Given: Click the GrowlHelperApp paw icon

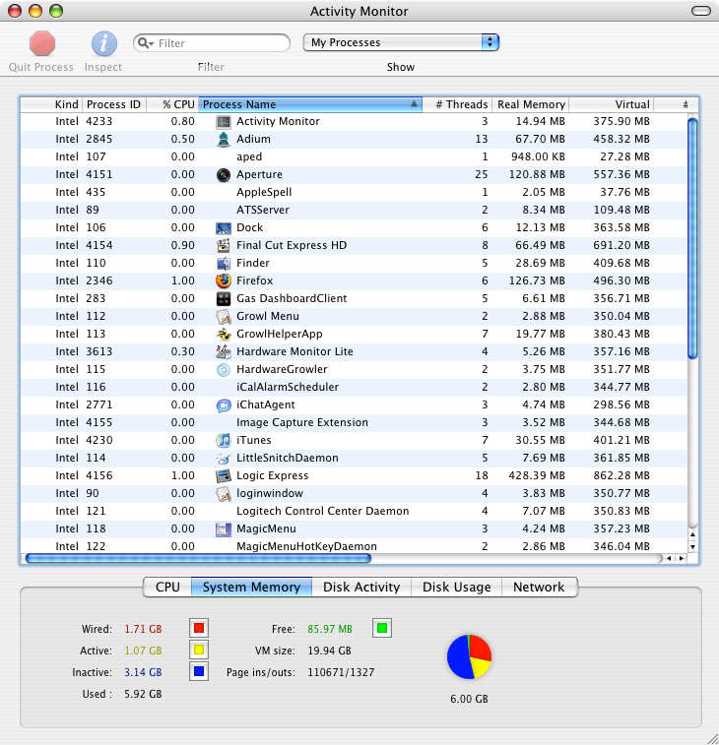Looking at the screenshot, I should [223, 334].
